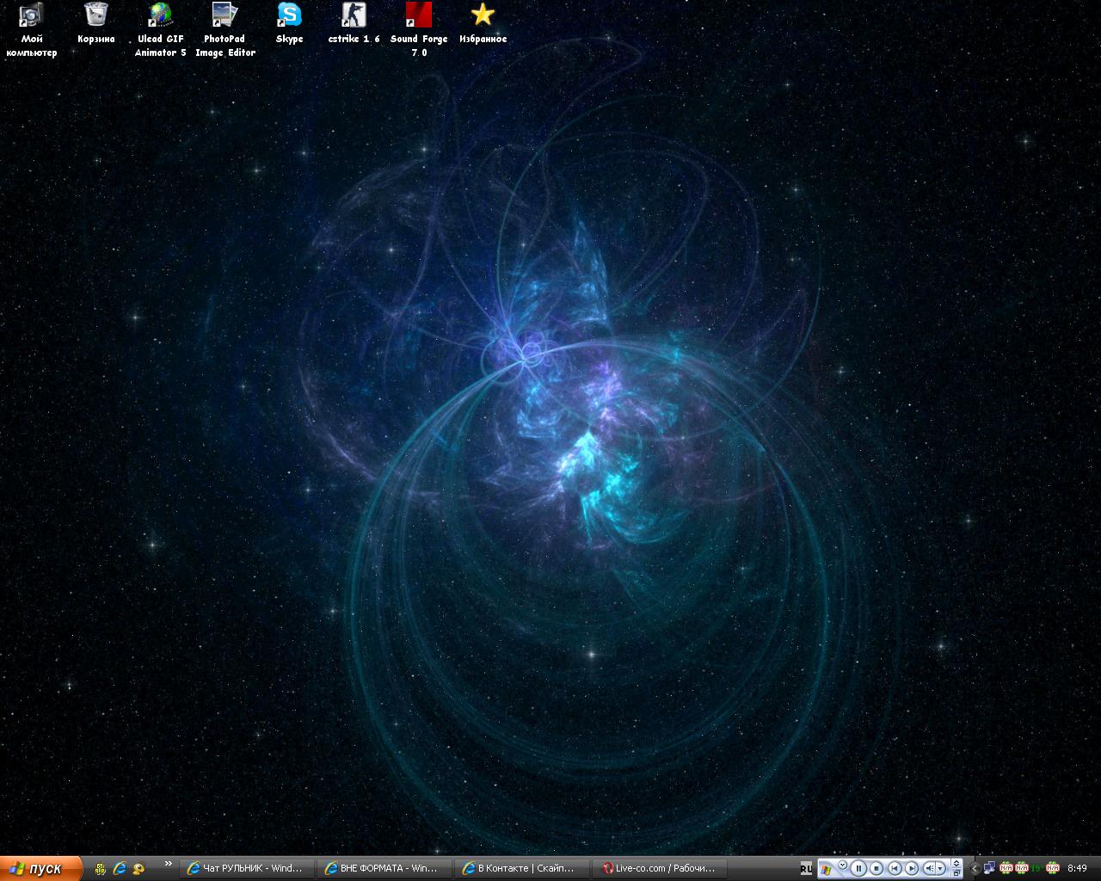This screenshot has width=1101, height=881.
Task: Skip to next track in media toolbar
Action: (912, 869)
